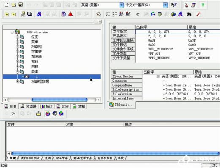Click the tree panel horizontal scrollbar thumb
The image size is (220, 168).
(60, 100)
